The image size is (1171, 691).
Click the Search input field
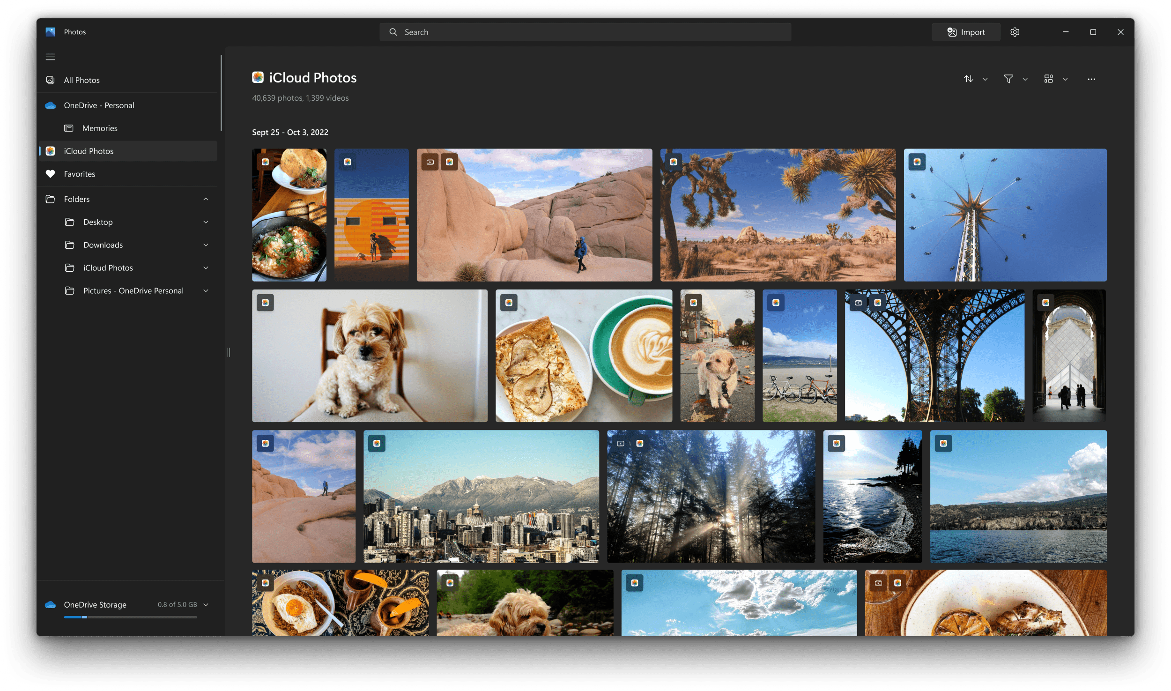tap(585, 31)
